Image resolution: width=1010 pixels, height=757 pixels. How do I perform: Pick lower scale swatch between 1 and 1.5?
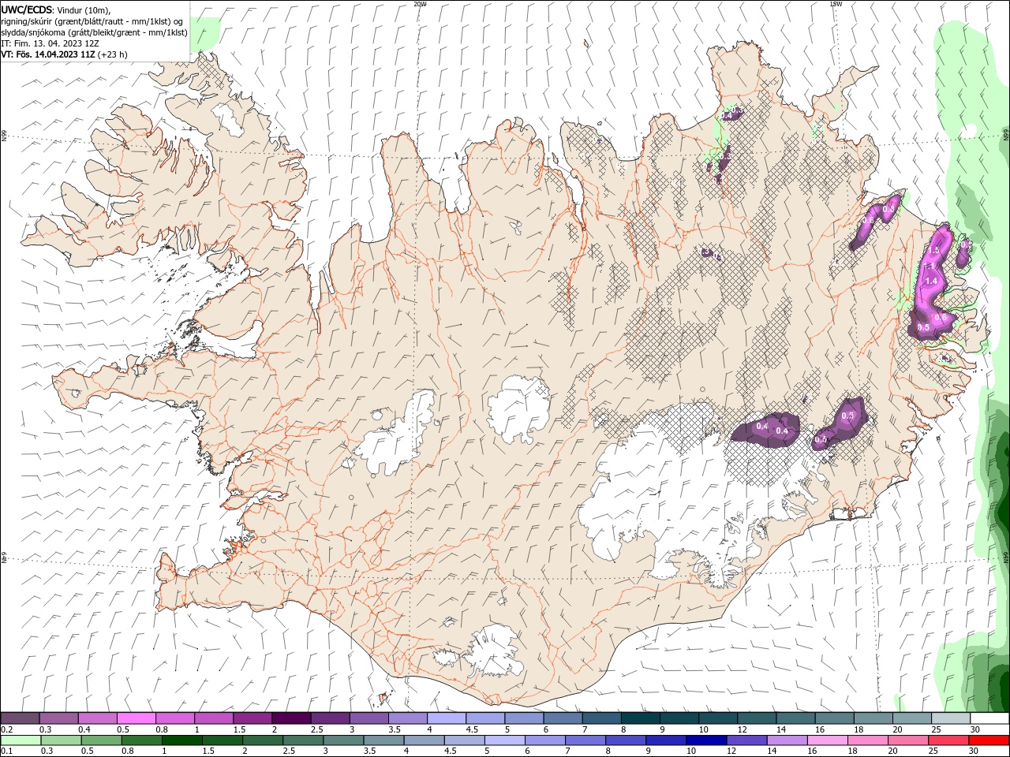point(182,740)
